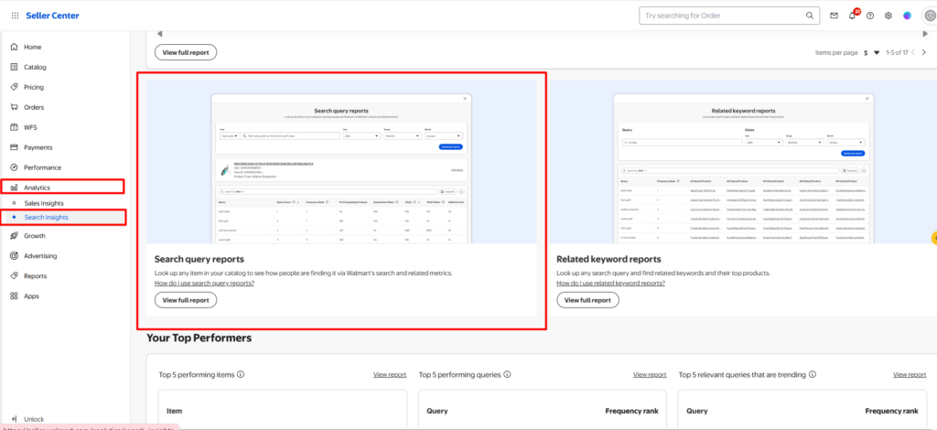Screen dimensions: 937x430
Task: View report for Top 5 performing queries
Action: pos(650,374)
